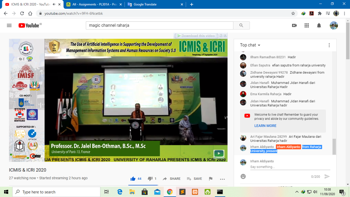Open the Adobe Acrobat extension
This screenshot has width=350, height=197.
311,13
